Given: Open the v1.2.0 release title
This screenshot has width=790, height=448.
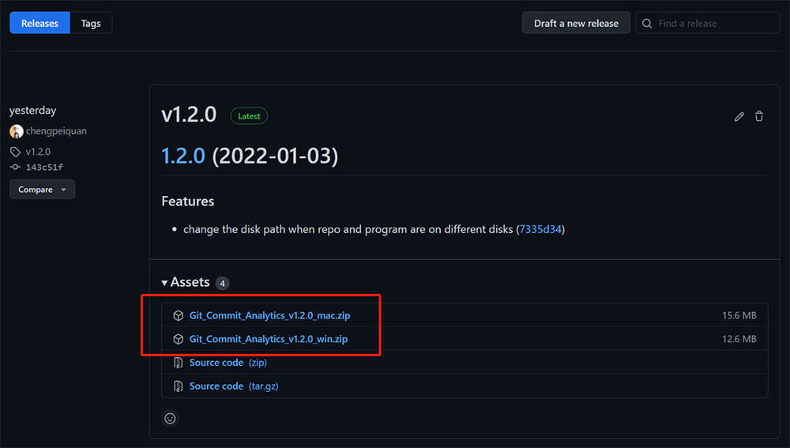Looking at the screenshot, I should [189, 115].
